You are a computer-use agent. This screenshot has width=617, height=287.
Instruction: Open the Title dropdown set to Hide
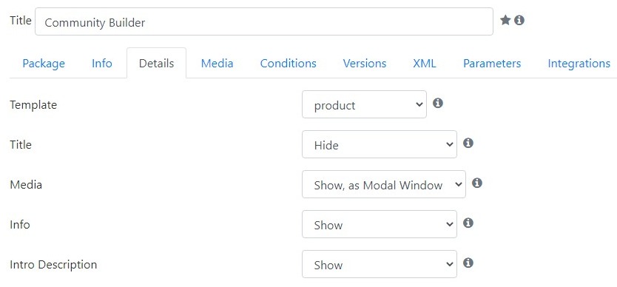[x=380, y=144]
